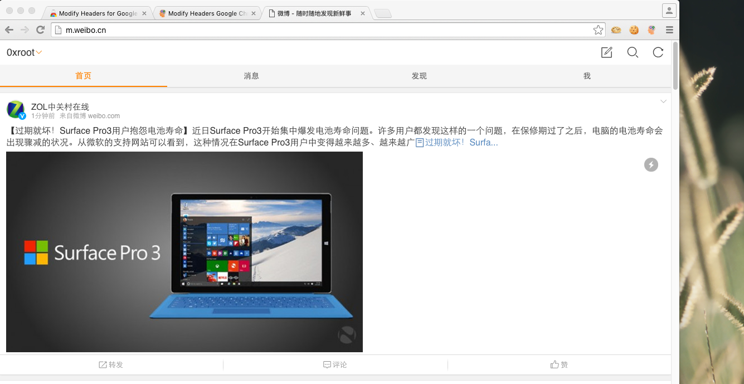Open the Weibo search icon

click(633, 52)
